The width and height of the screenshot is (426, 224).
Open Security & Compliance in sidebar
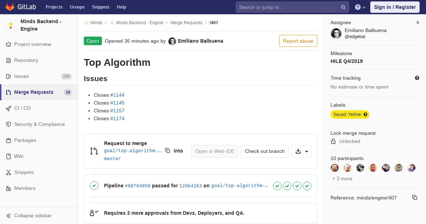tap(39, 124)
